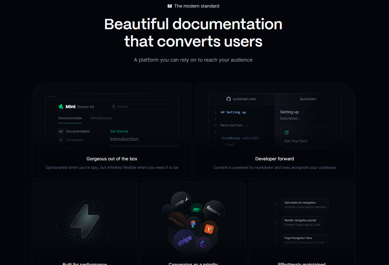Select the Documentation tab in Mint Starter Kit
The image size is (389, 265).
coord(70,118)
